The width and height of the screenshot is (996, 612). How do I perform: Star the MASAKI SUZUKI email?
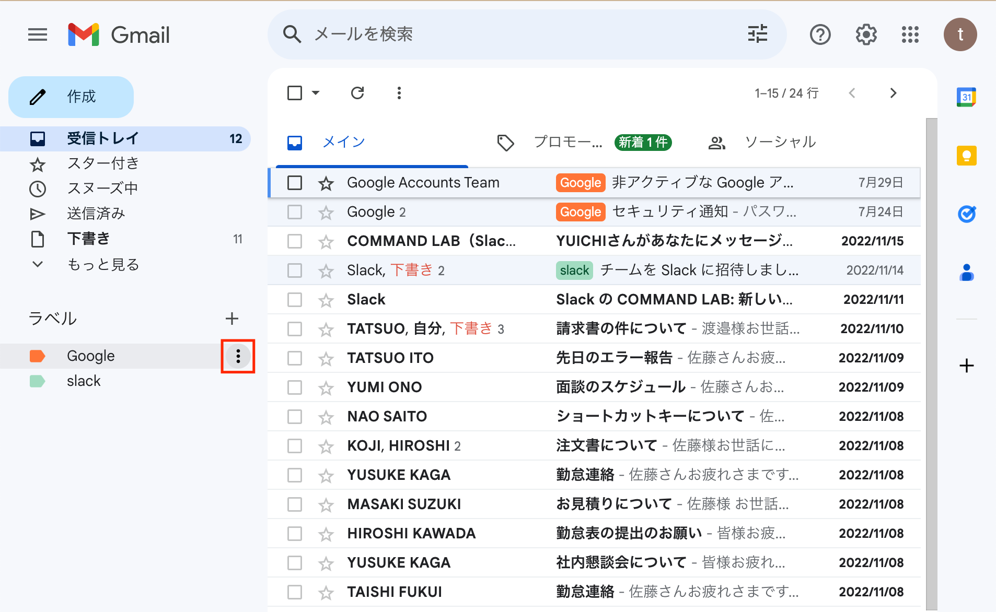pyautogui.click(x=326, y=504)
